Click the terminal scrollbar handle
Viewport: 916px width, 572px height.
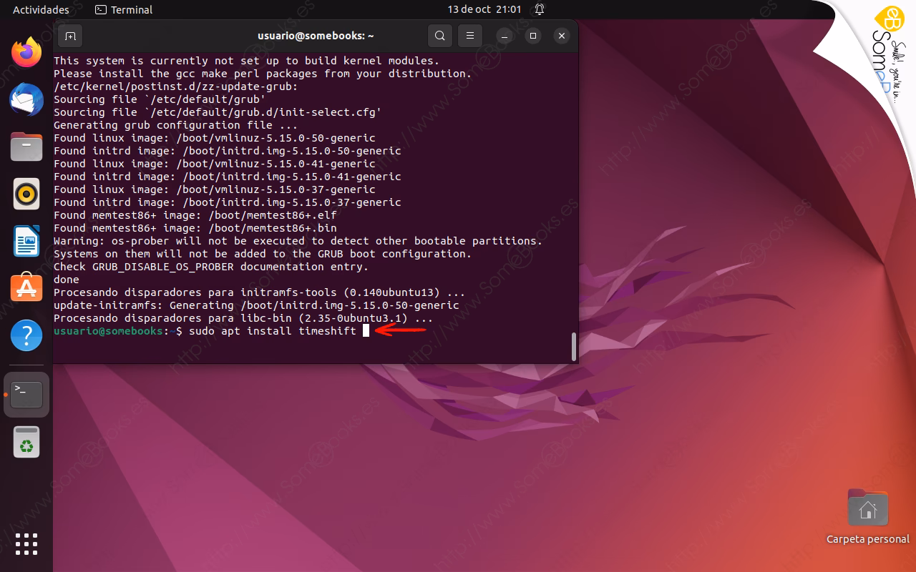(572, 347)
